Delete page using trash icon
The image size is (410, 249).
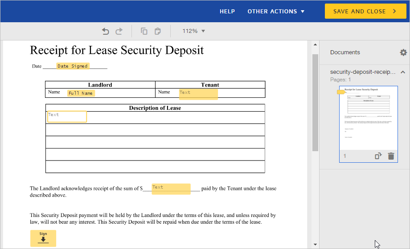[391, 156]
